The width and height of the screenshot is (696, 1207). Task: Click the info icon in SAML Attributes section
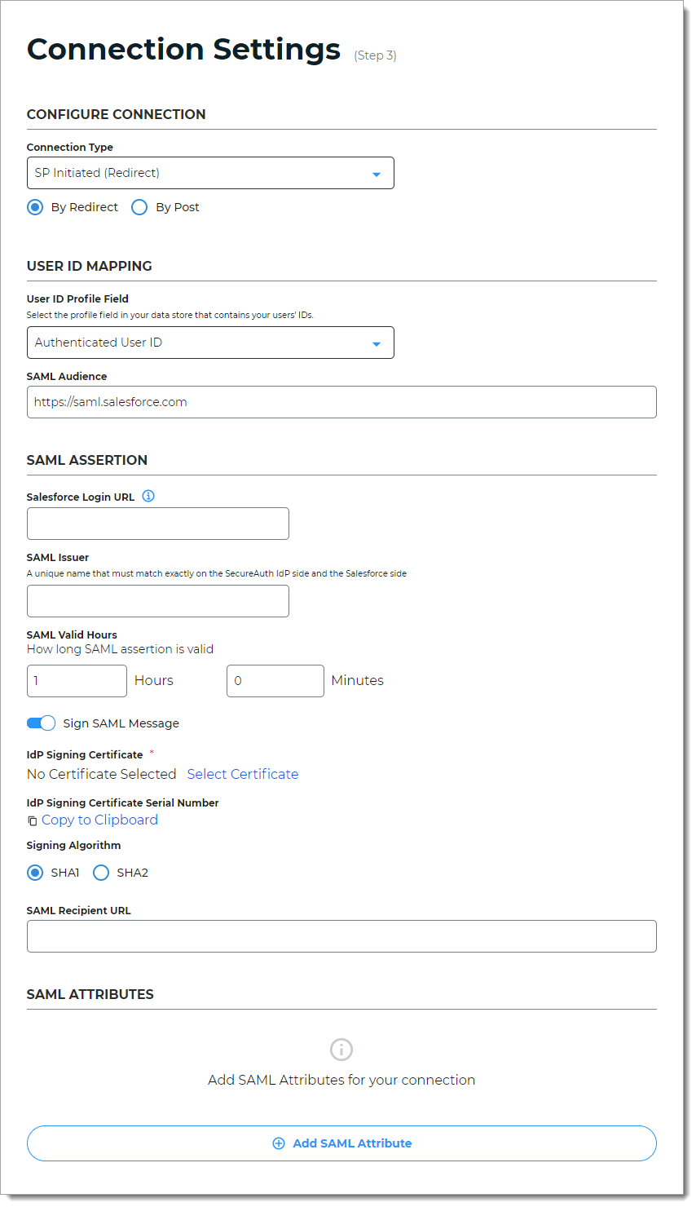point(341,1050)
